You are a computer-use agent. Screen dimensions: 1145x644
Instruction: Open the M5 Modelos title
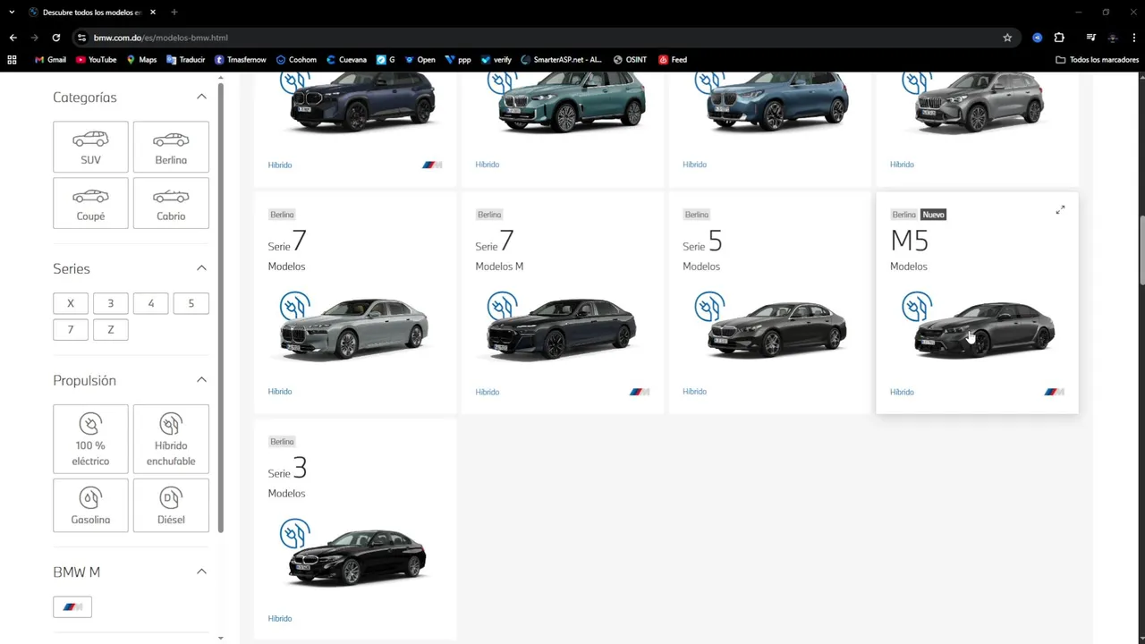coord(910,250)
